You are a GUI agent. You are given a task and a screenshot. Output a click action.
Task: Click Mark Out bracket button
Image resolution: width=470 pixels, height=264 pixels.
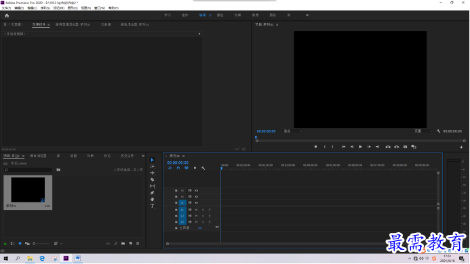[332, 147]
